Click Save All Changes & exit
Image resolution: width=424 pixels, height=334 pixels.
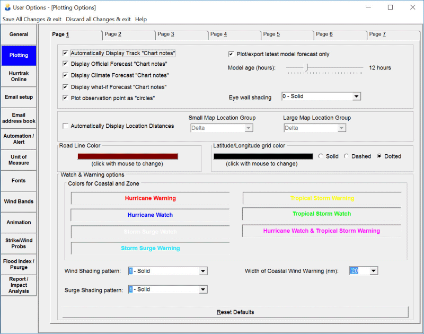point(32,19)
